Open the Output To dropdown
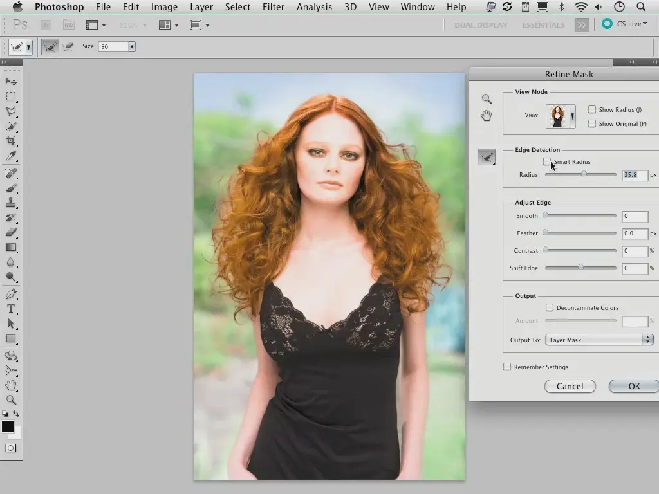659x494 pixels. tap(599, 340)
